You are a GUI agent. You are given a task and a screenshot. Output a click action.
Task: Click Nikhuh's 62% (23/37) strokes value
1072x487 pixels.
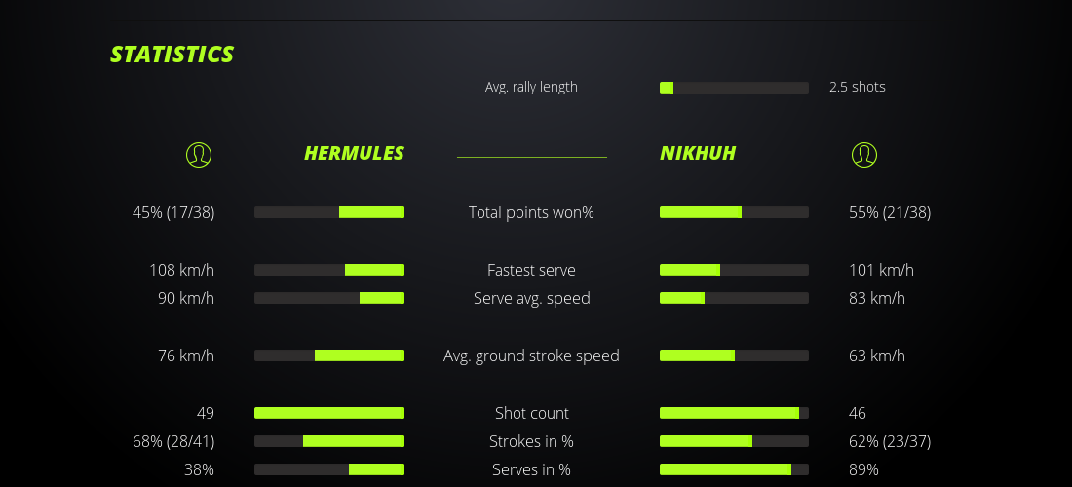[x=890, y=441]
